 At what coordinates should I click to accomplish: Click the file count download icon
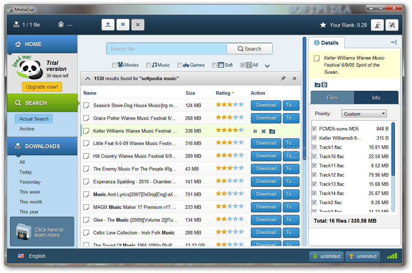(16, 24)
